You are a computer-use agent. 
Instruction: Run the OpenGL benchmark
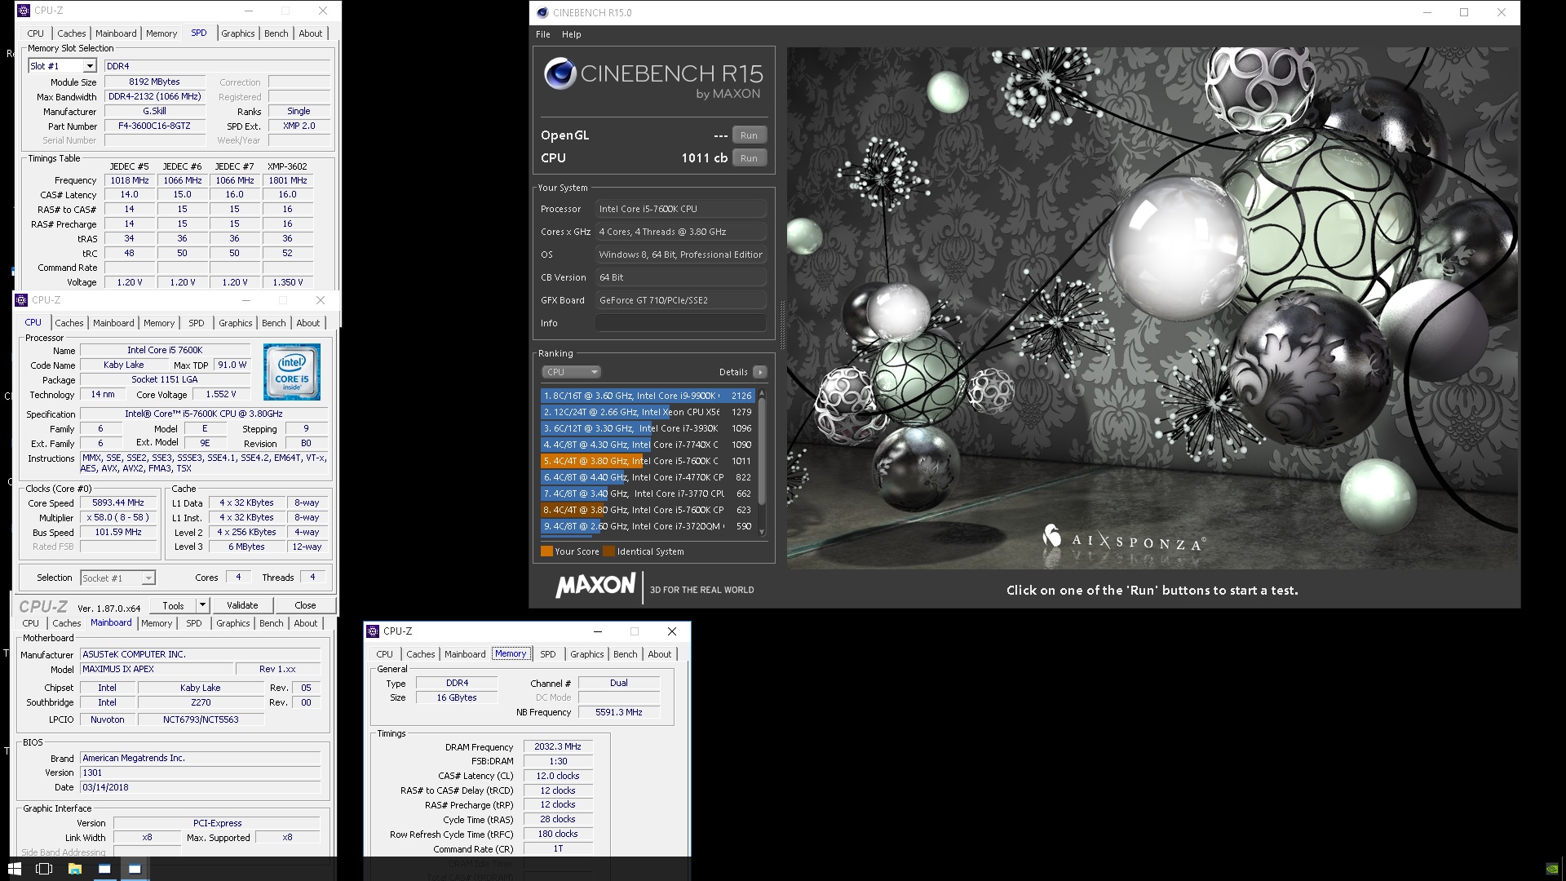coord(749,135)
